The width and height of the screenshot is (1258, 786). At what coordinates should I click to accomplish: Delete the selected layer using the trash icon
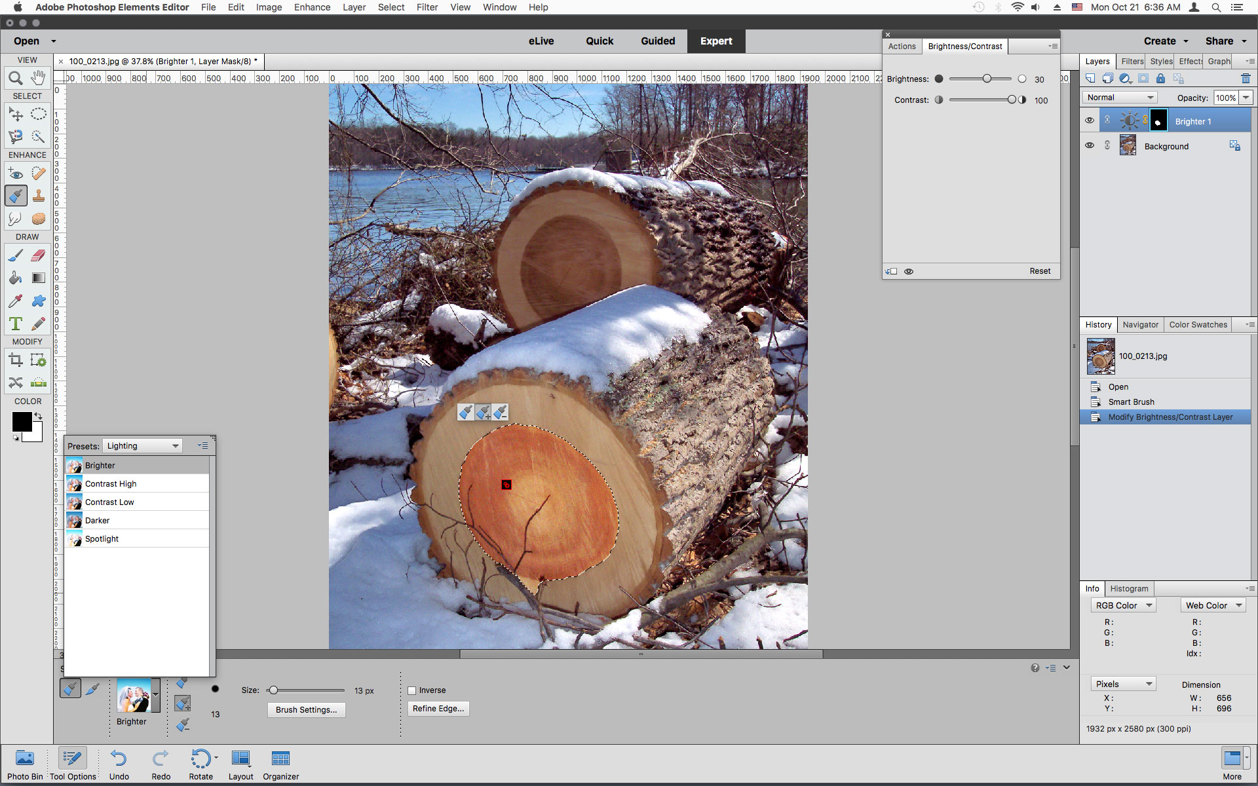1246,78
